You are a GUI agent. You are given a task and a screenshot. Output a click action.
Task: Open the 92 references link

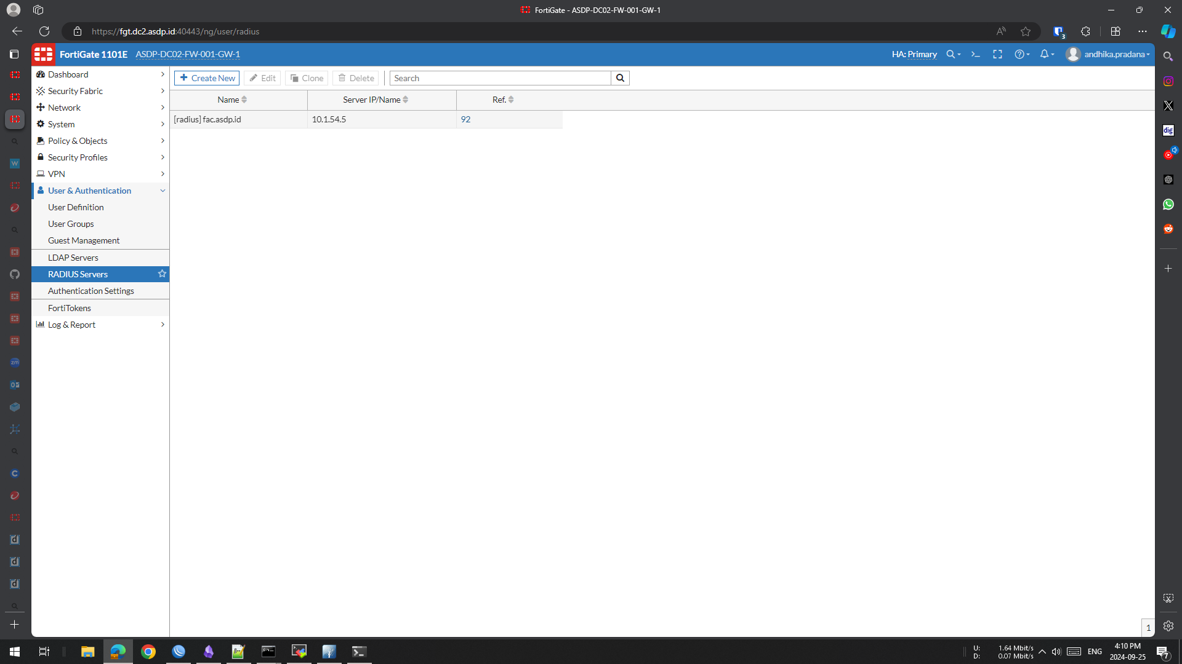pyautogui.click(x=465, y=119)
